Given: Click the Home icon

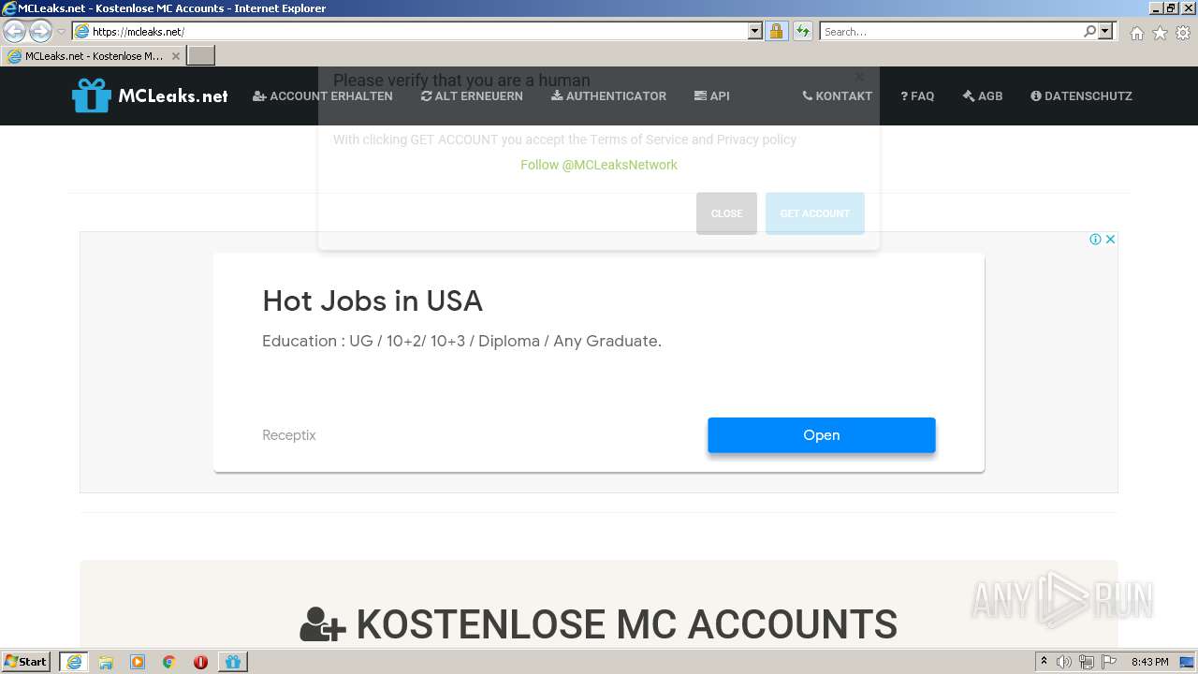Looking at the screenshot, I should tap(1136, 33).
